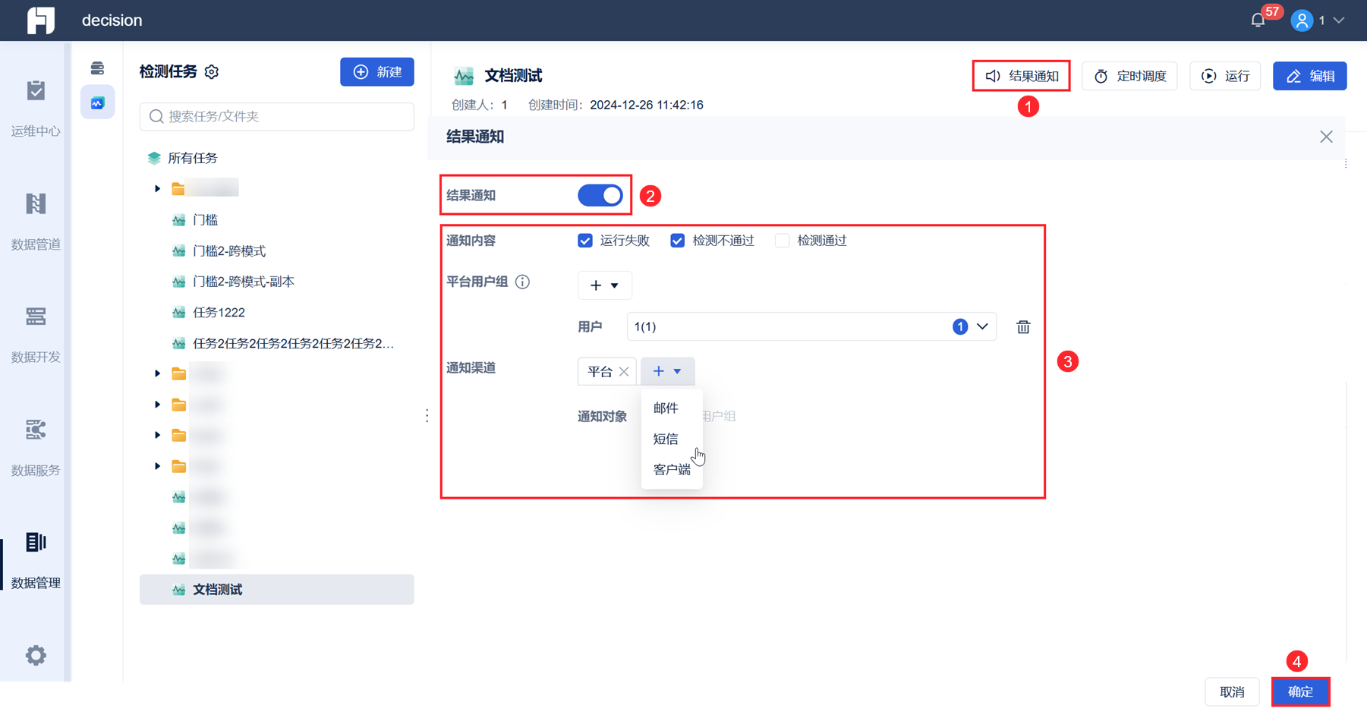Click the 新建 button
This screenshot has width=1367, height=715.
click(377, 72)
